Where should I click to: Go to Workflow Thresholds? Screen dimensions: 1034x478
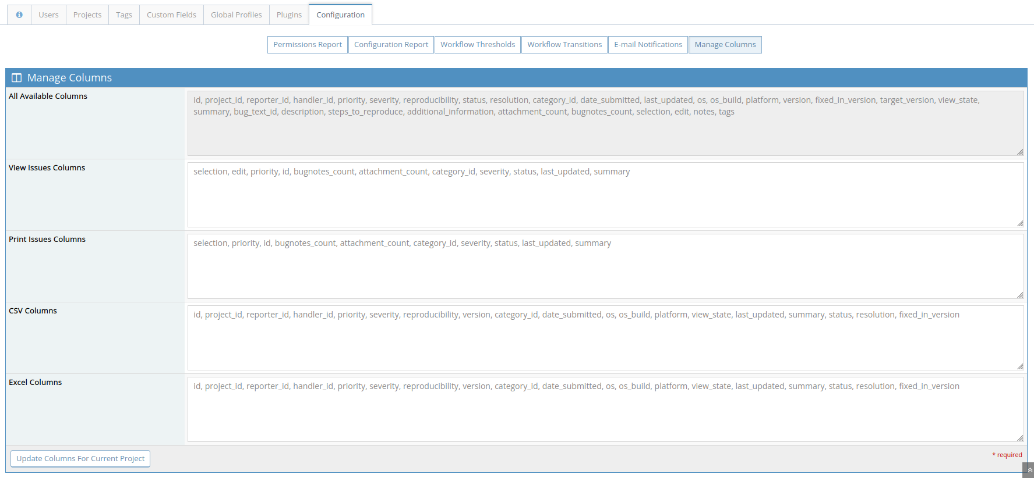478,45
